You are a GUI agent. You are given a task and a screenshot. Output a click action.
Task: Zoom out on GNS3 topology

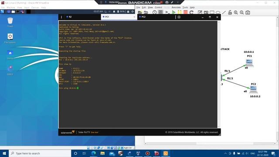click(x=242, y=13)
